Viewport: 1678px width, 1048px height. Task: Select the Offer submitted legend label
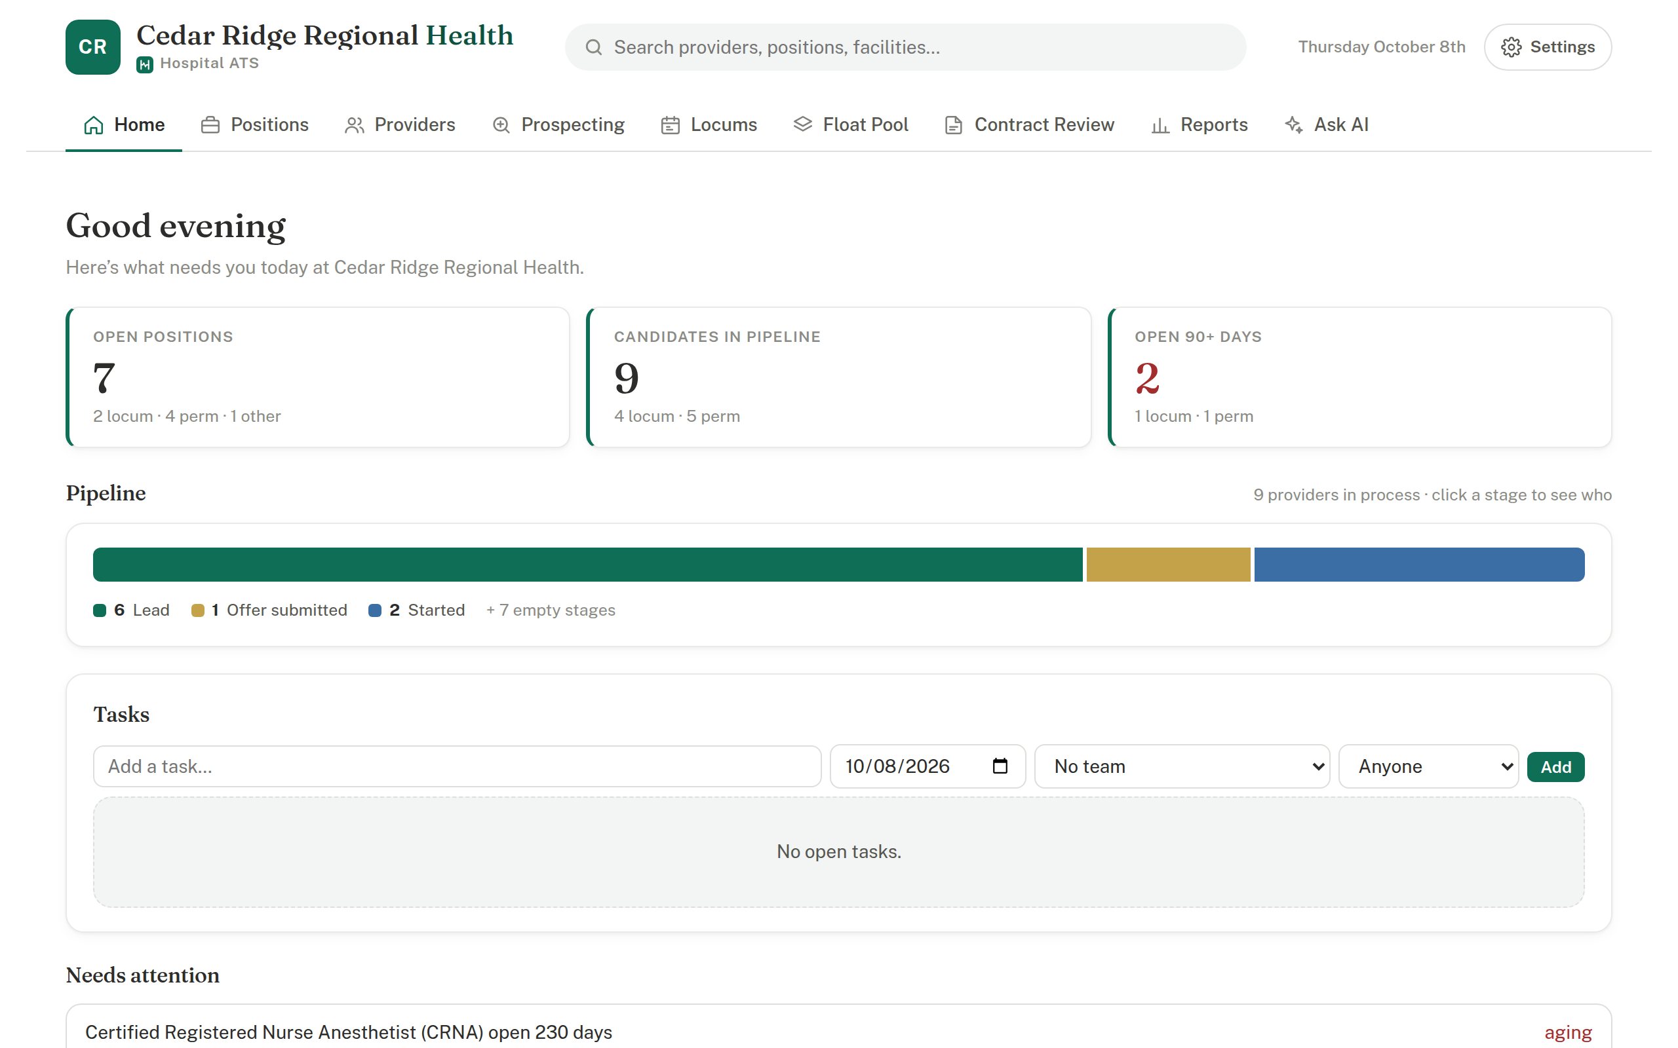tap(287, 610)
